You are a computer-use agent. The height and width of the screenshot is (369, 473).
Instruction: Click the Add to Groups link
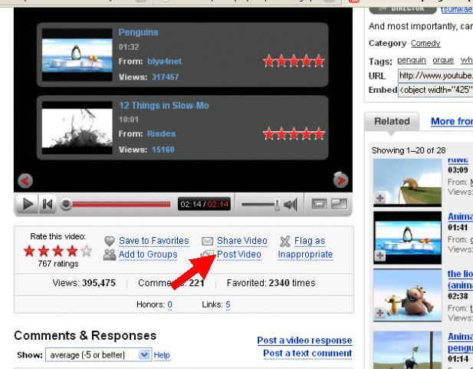coord(148,255)
